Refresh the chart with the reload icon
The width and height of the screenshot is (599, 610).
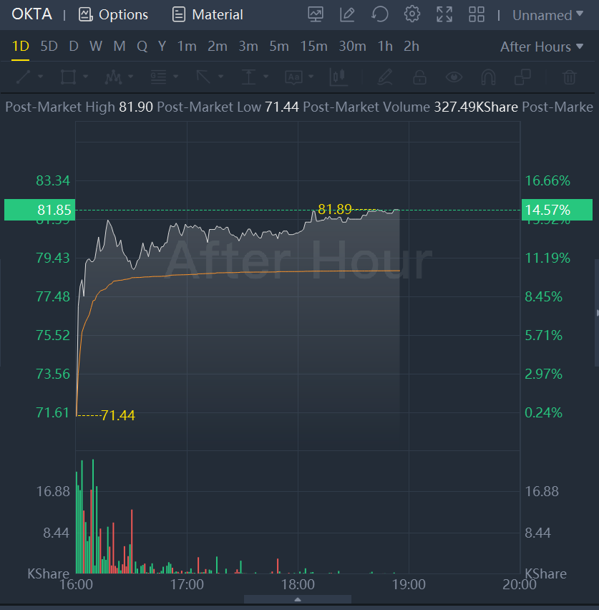[379, 14]
